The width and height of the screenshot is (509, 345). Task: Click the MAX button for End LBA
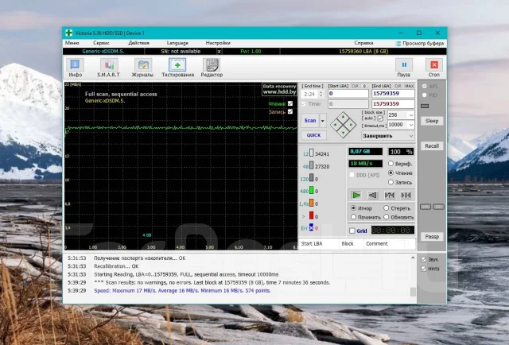tap(410, 86)
